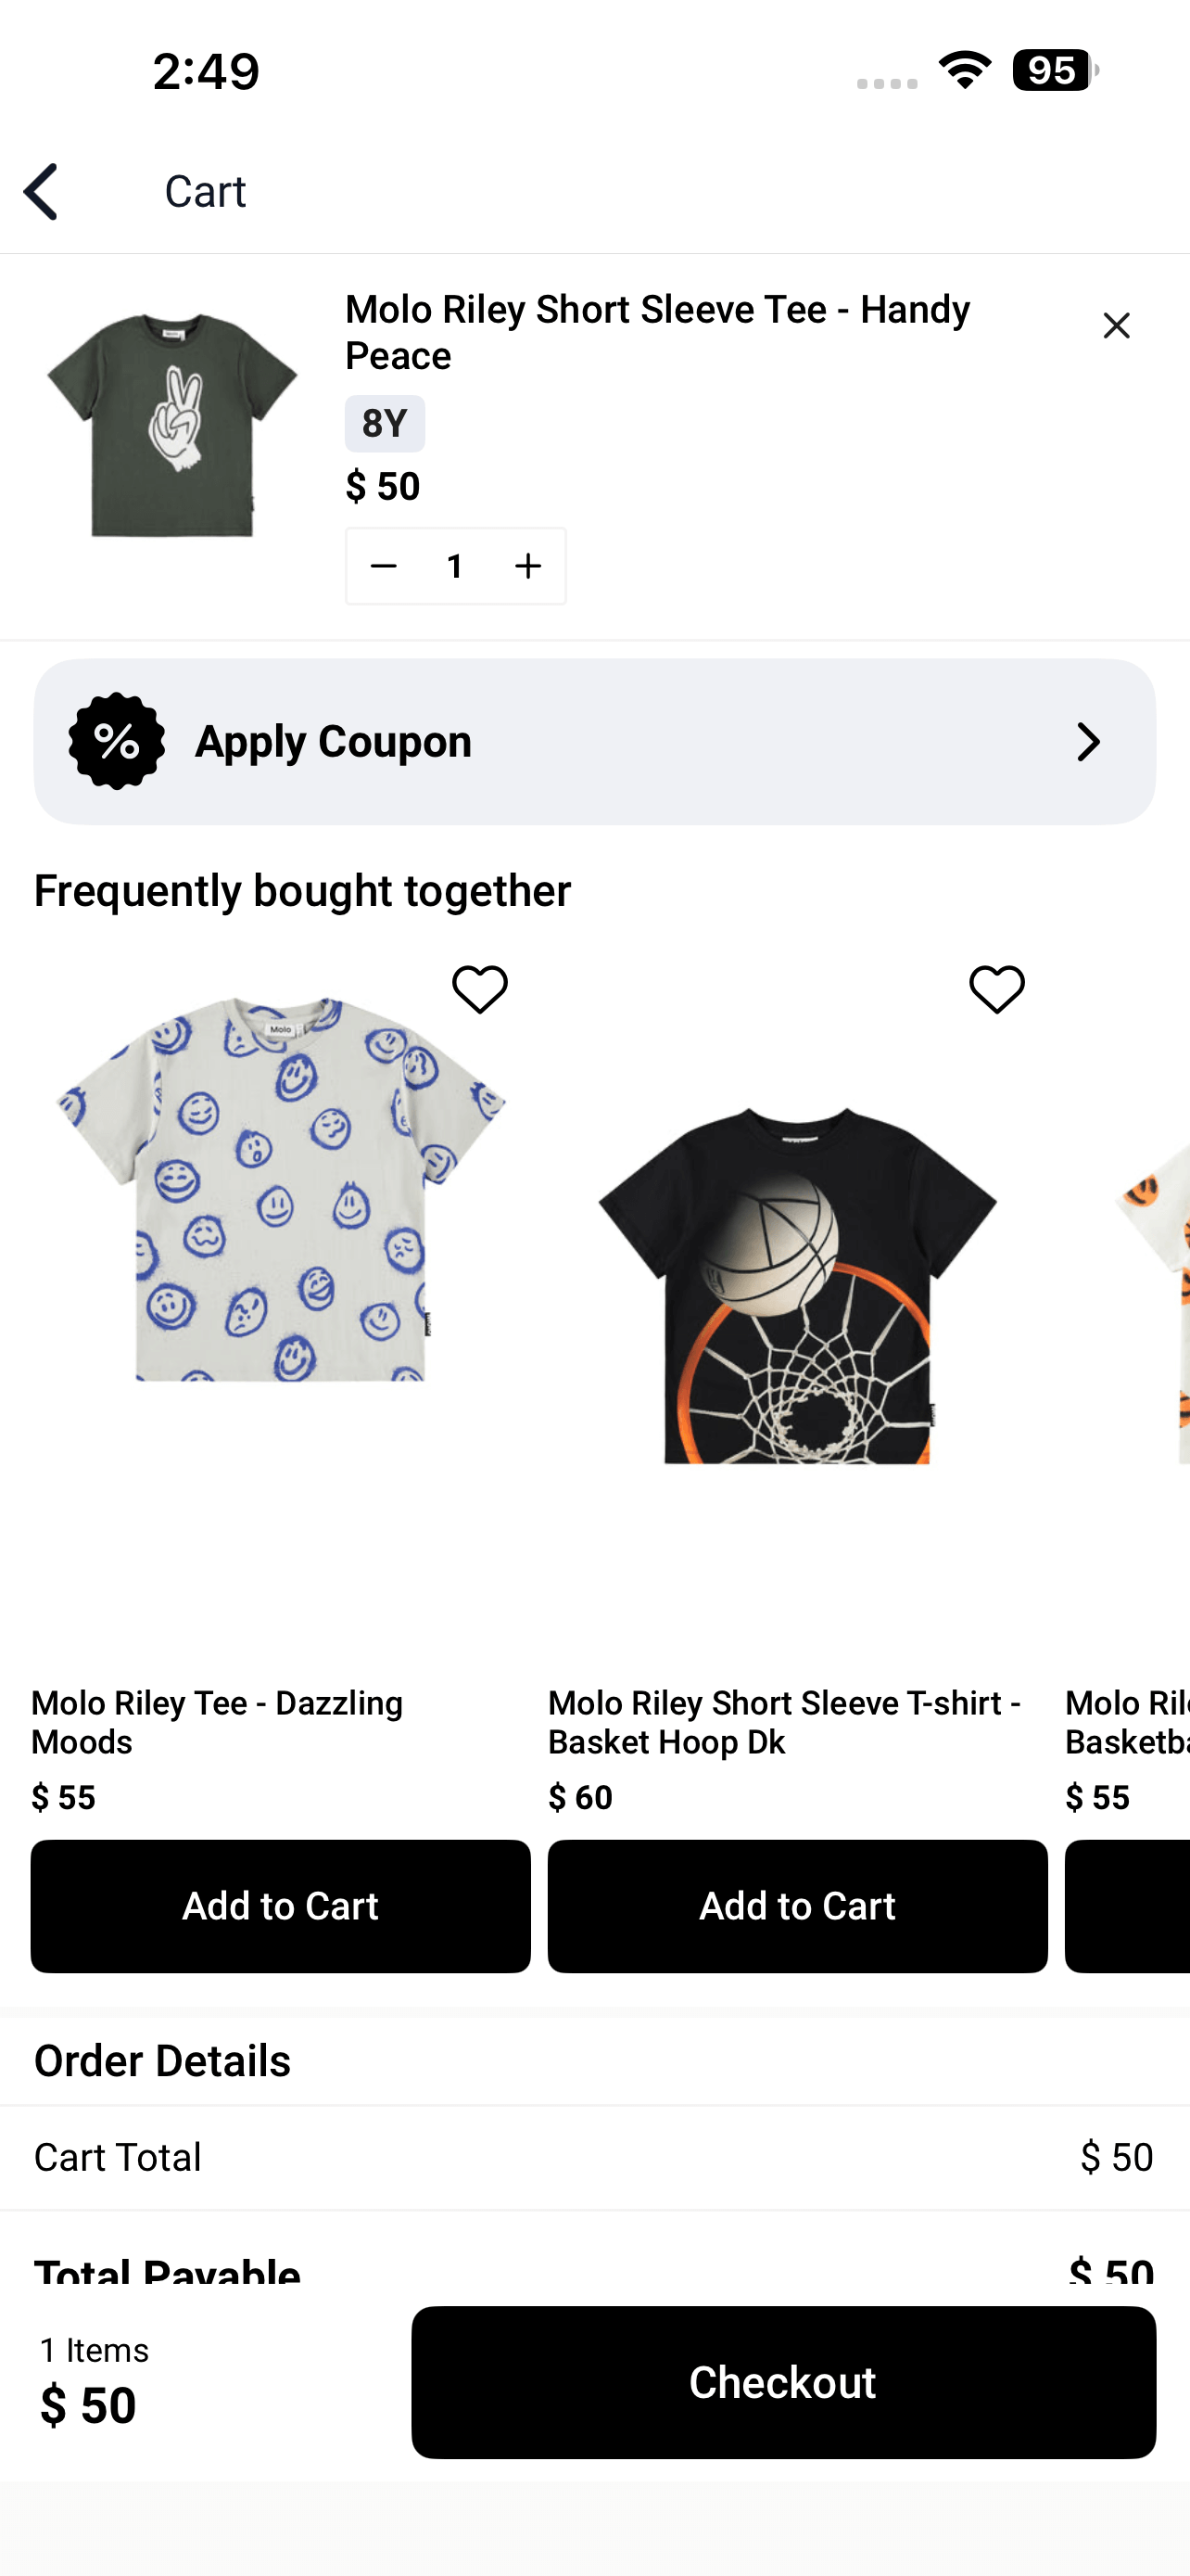Favorite the Dazzling Moods tee heart

tap(479, 989)
